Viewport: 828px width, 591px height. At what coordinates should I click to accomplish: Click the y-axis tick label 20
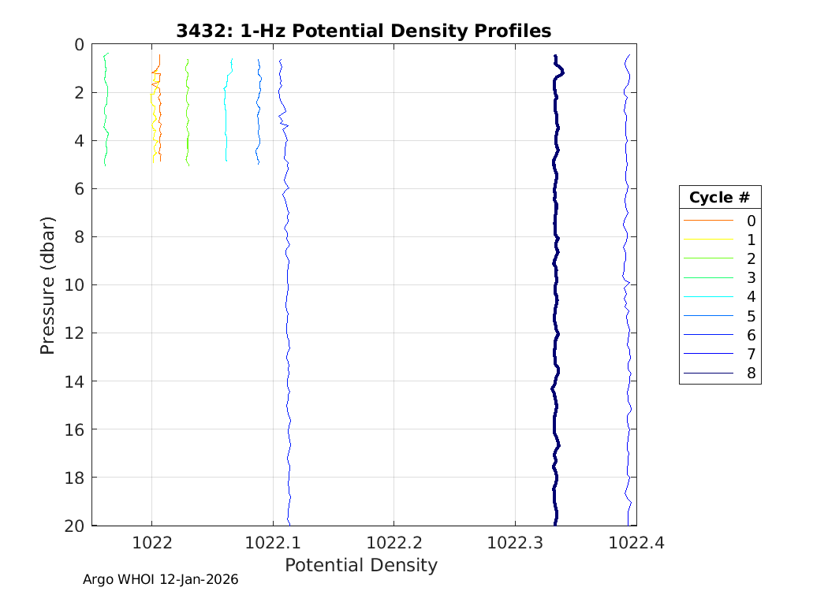pos(76,526)
